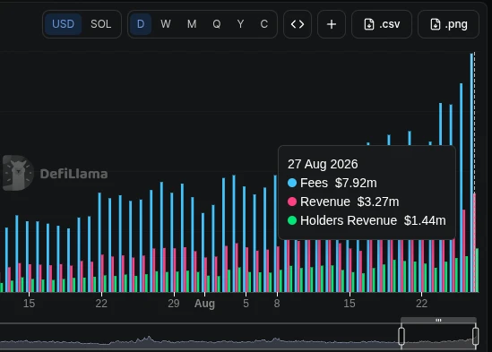
Task: Switch currency to USD
Action: coord(63,24)
